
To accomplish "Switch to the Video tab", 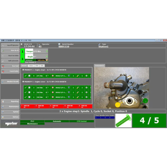I will [x=31, y=66].
